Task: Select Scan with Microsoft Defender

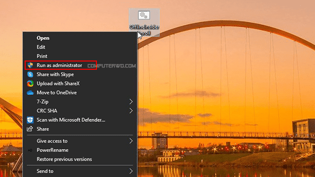Action: tap(80, 120)
